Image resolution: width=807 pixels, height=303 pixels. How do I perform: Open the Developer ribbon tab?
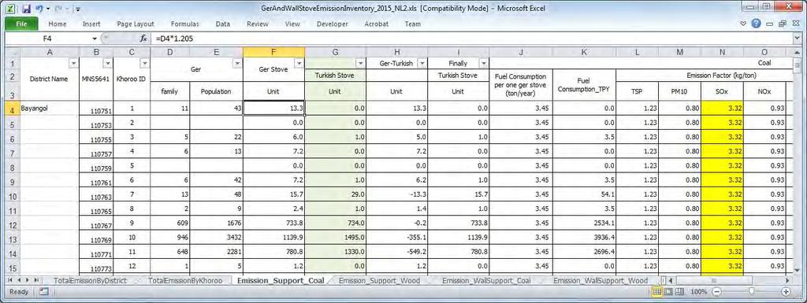[x=333, y=24]
